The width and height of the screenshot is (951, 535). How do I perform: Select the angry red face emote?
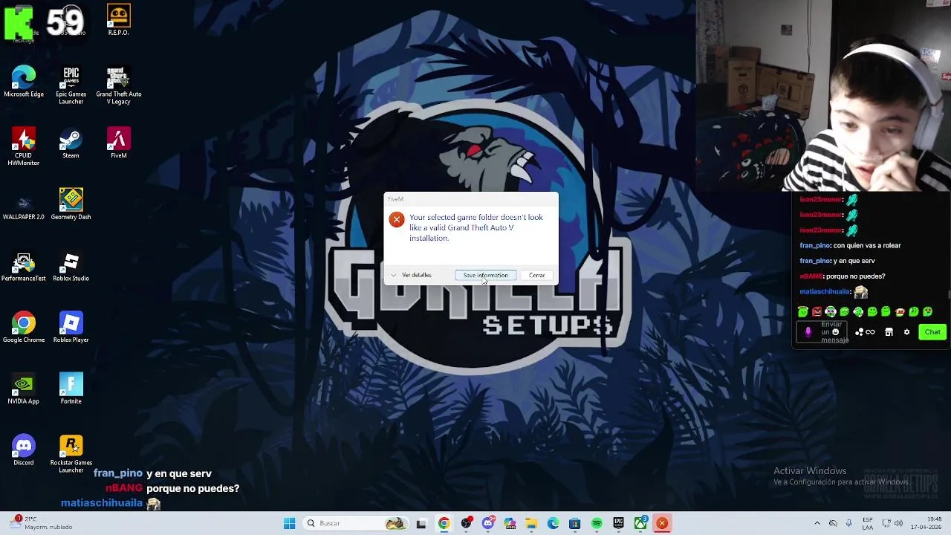point(817,312)
